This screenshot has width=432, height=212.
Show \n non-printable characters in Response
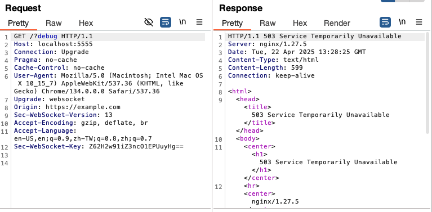coord(402,22)
